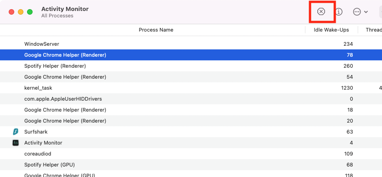Click the 4 idle wake-ups value for Activity Monitor
382x177 pixels.
[x=351, y=143]
